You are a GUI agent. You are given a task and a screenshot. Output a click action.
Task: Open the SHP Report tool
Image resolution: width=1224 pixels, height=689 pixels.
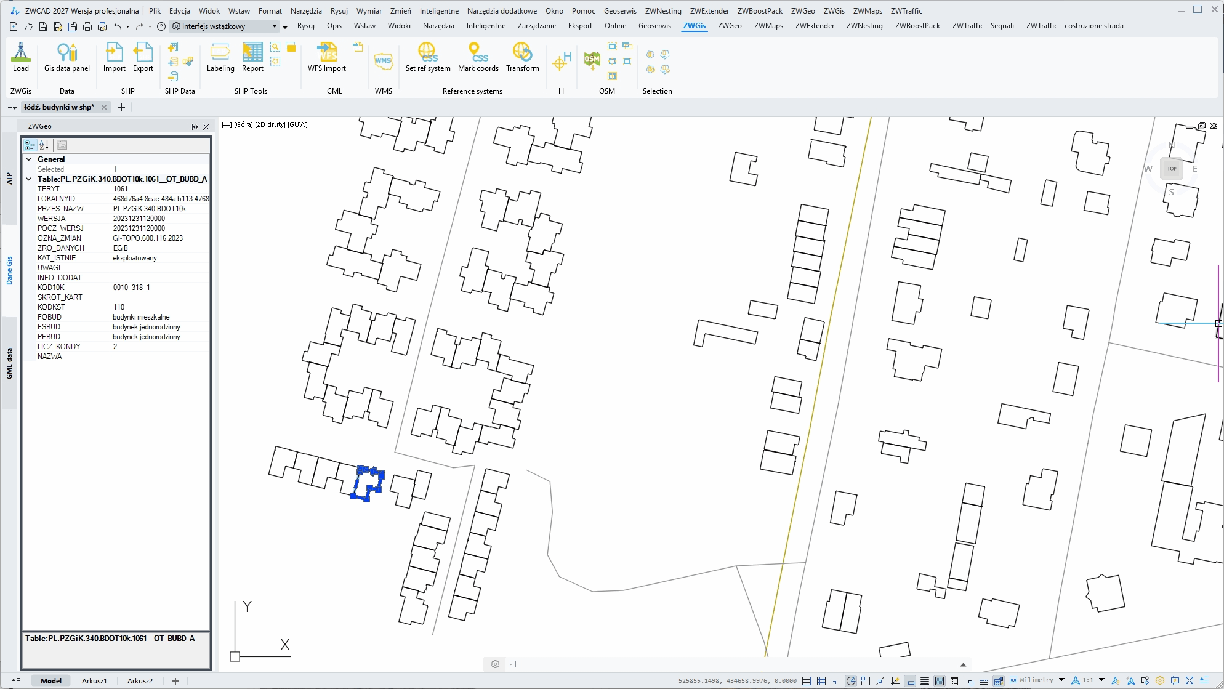(252, 57)
